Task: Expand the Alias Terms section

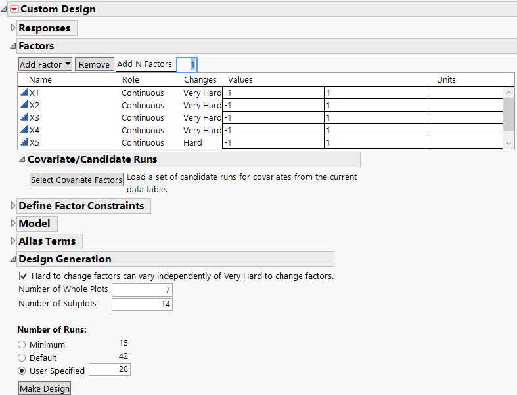Action: (x=13, y=241)
